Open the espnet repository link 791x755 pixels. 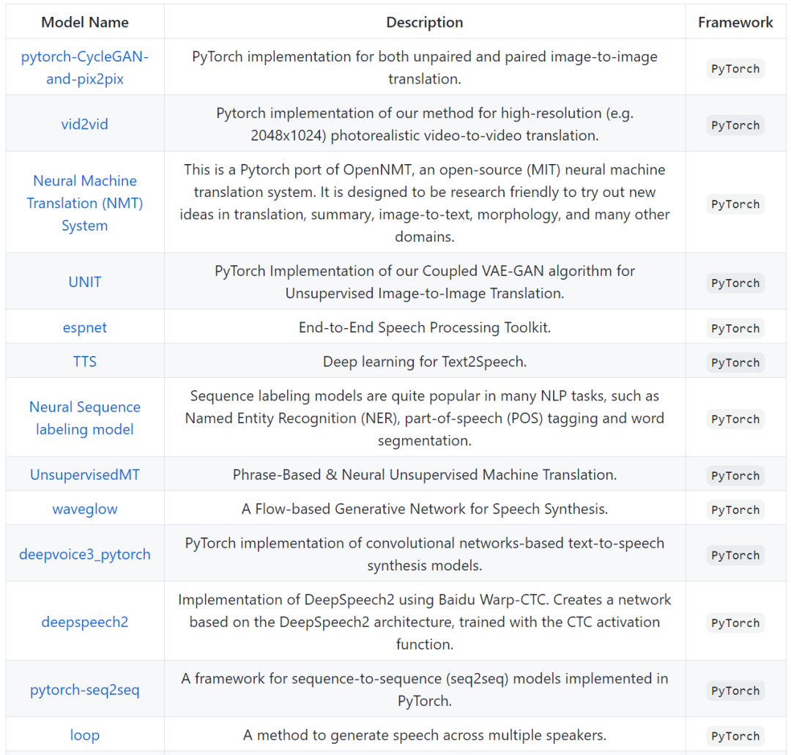(x=85, y=327)
